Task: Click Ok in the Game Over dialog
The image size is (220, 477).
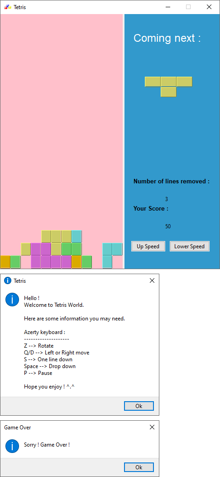Action: coord(139,467)
